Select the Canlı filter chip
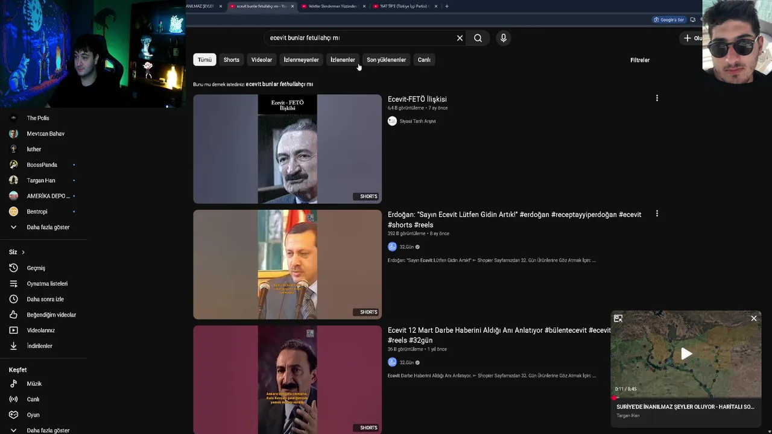The width and height of the screenshot is (772, 434). point(424,60)
